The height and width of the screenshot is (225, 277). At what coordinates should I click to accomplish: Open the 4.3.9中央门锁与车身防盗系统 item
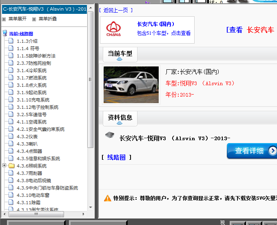47,188
